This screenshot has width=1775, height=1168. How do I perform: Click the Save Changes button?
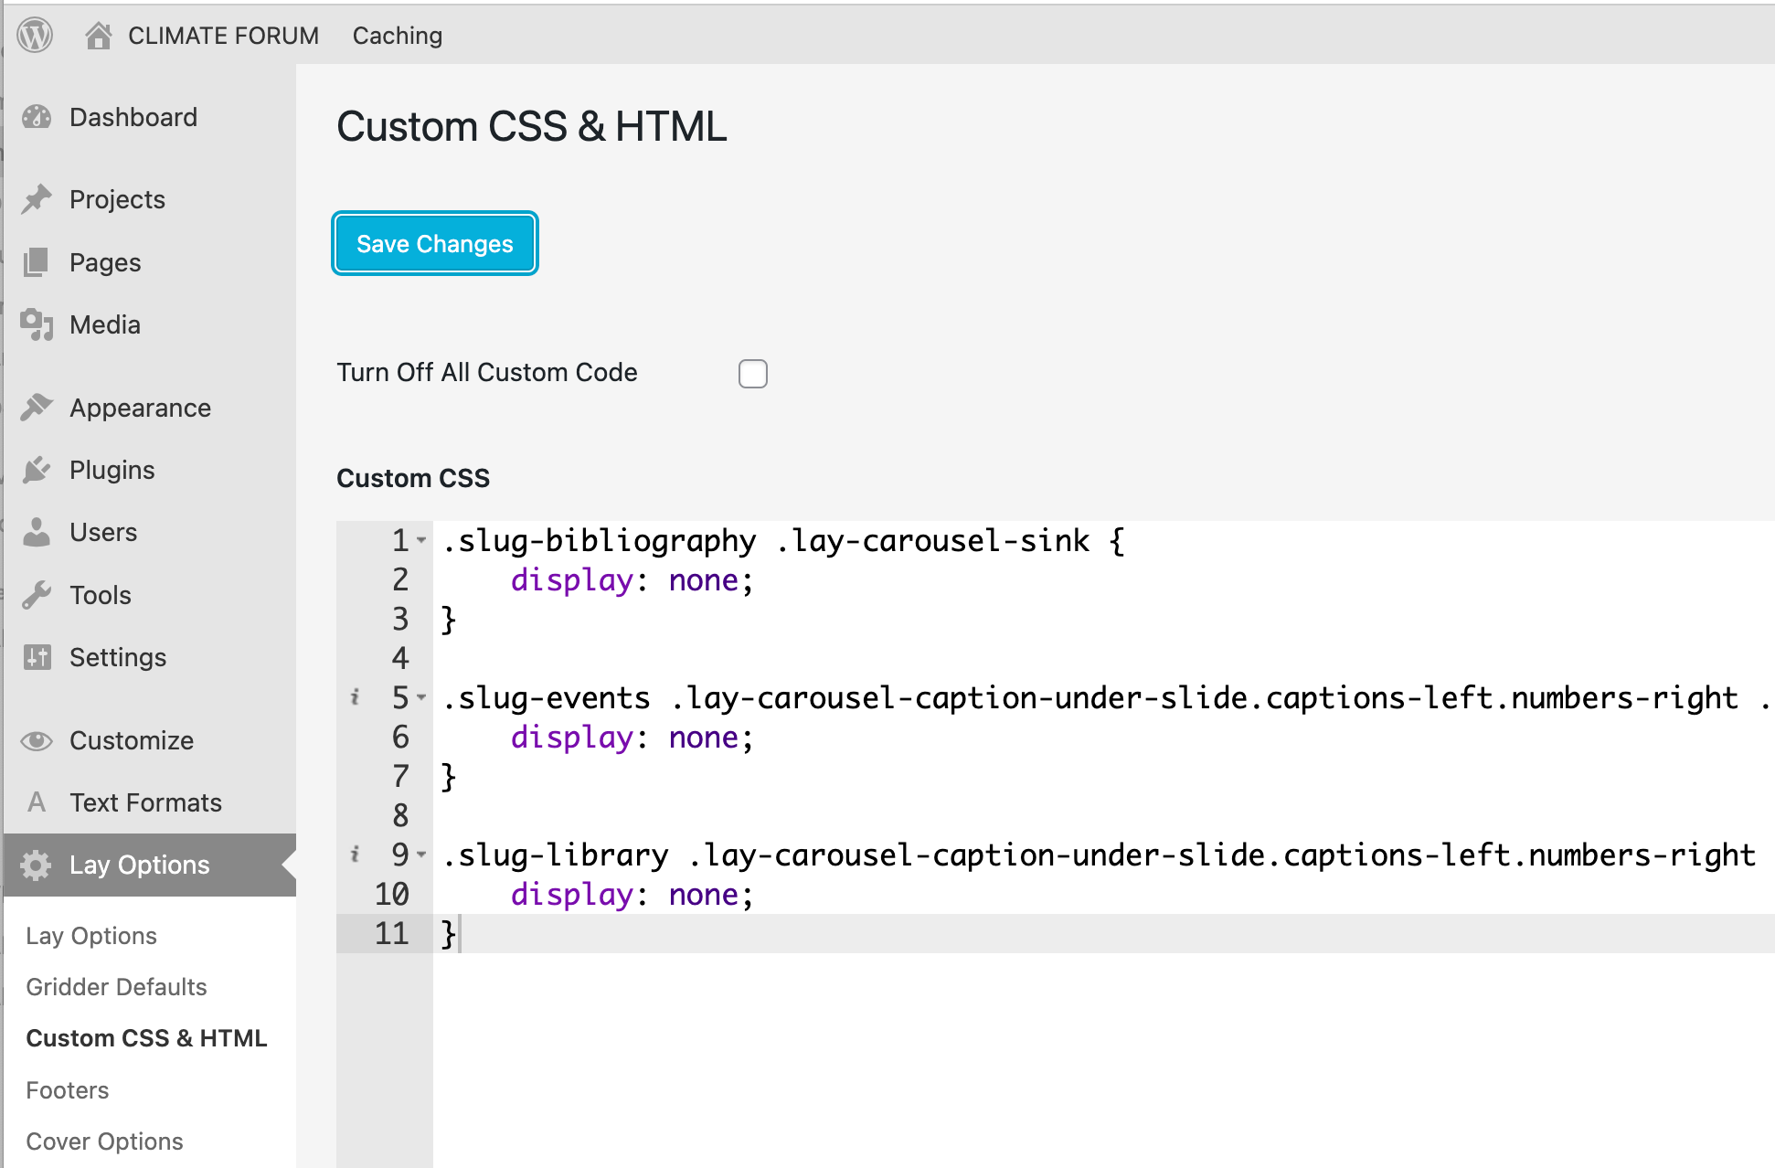(x=435, y=244)
